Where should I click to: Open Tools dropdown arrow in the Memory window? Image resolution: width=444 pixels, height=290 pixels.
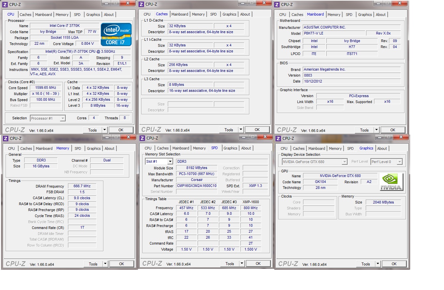point(105,264)
